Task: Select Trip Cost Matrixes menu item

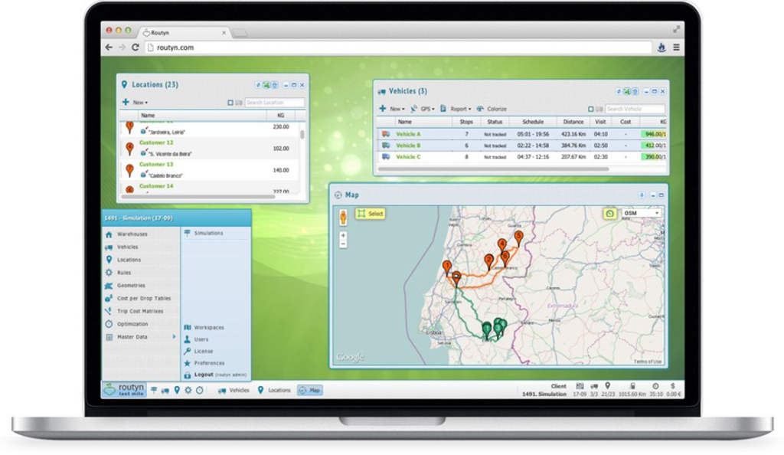Action: [135, 311]
